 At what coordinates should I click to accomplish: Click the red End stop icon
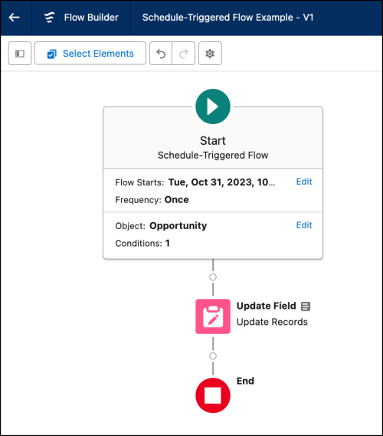pyautogui.click(x=213, y=395)
